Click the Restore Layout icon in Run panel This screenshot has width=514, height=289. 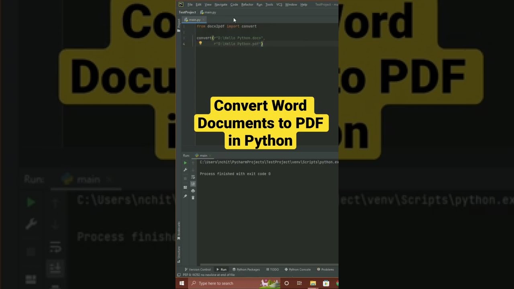tap(185, 187)
